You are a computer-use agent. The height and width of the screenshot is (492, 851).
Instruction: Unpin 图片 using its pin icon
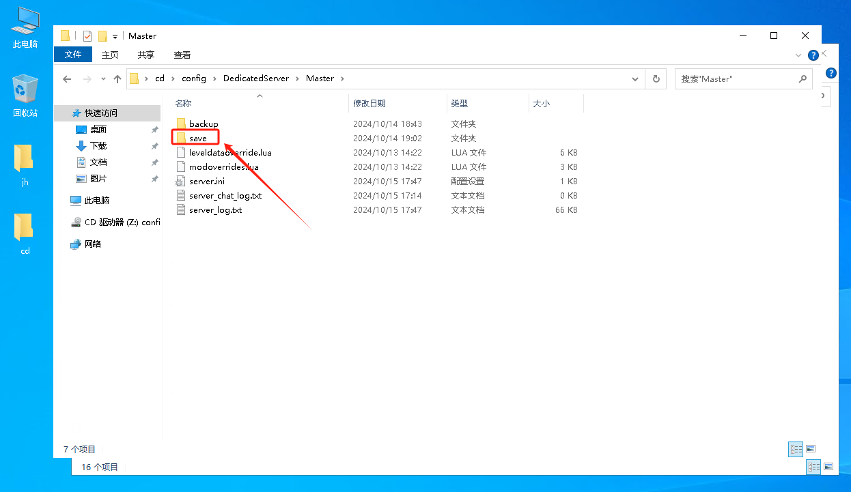click(155, 179)
